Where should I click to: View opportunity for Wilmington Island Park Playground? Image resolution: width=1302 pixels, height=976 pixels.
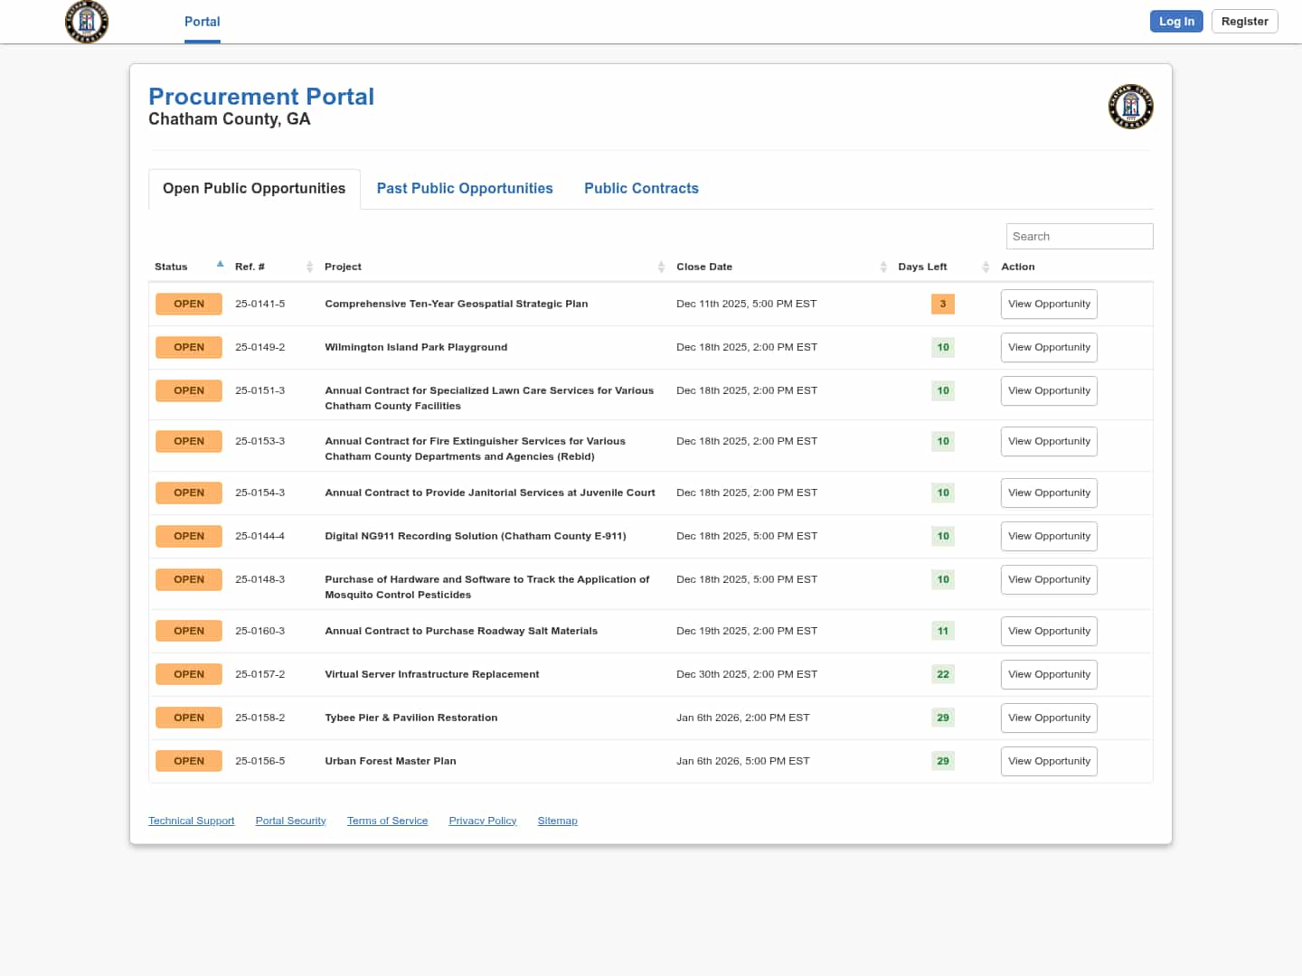coord(1049,348)
